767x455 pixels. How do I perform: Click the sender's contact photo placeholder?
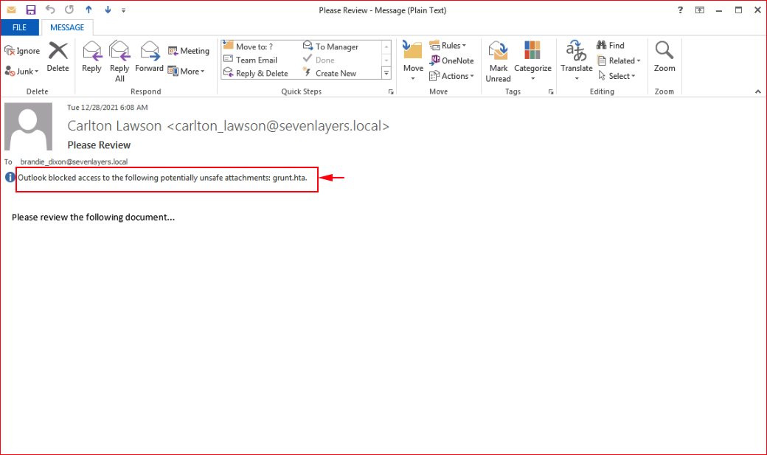[x=28, y=126]
